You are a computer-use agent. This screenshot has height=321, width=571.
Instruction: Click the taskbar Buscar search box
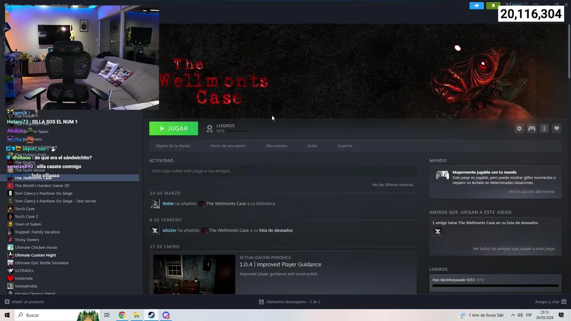(x=58, y=315)
